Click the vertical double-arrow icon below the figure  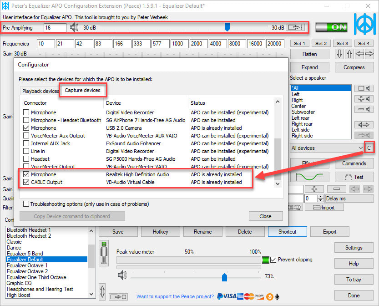(102, 291)
